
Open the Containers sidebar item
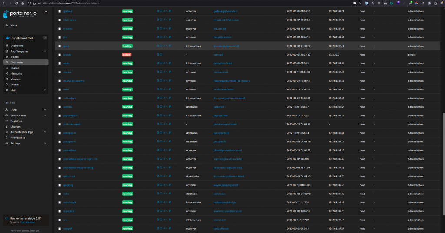click(x=26, y=62)
